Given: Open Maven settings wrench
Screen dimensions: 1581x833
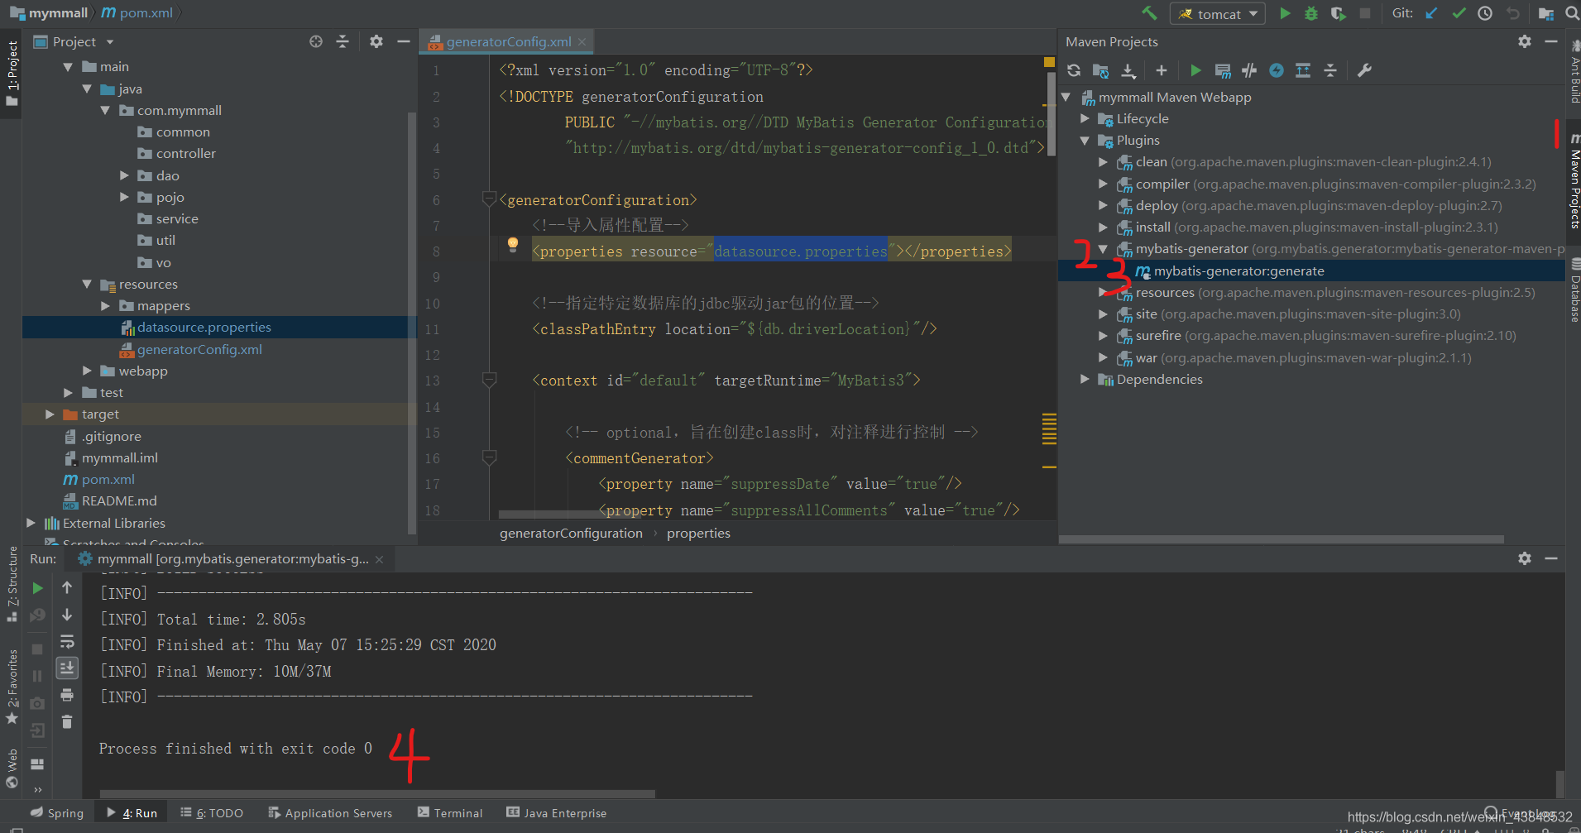Looking at the screenshot, I should click(x=1364, y=70).
